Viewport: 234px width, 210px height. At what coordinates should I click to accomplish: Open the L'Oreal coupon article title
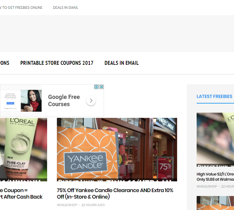coord(21,193)
